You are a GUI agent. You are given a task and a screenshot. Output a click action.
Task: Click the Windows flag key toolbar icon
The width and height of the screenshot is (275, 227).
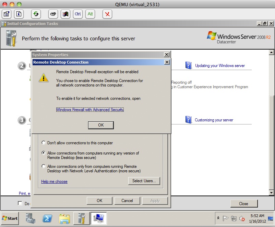(x=65, y=14)
